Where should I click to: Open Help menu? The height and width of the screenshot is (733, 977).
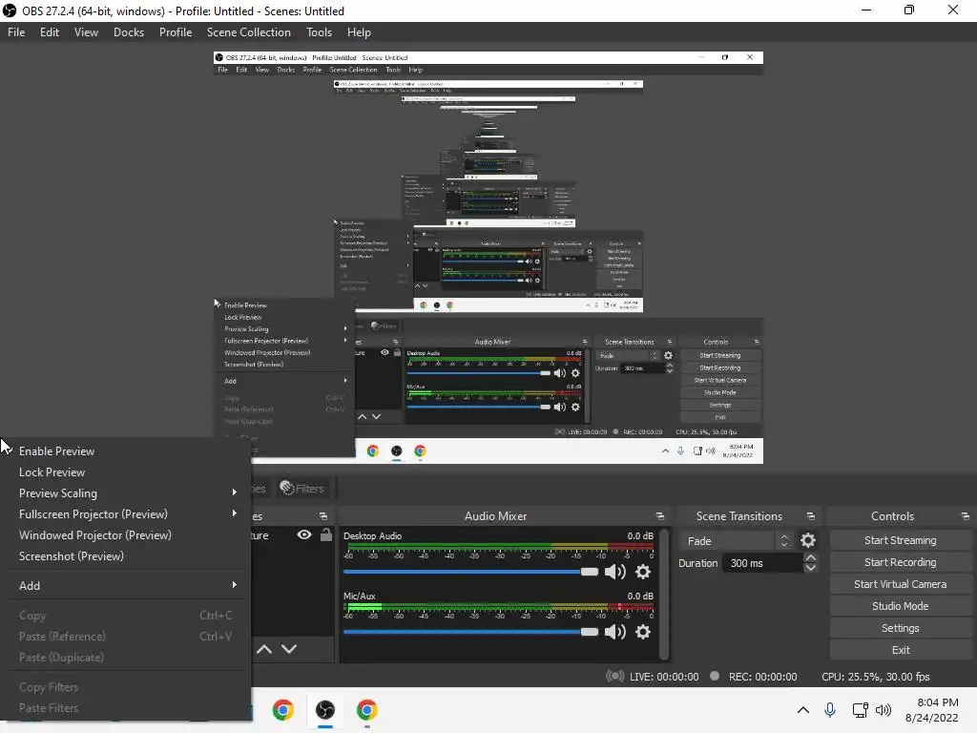pyautogui.click(x=359, y=32)
